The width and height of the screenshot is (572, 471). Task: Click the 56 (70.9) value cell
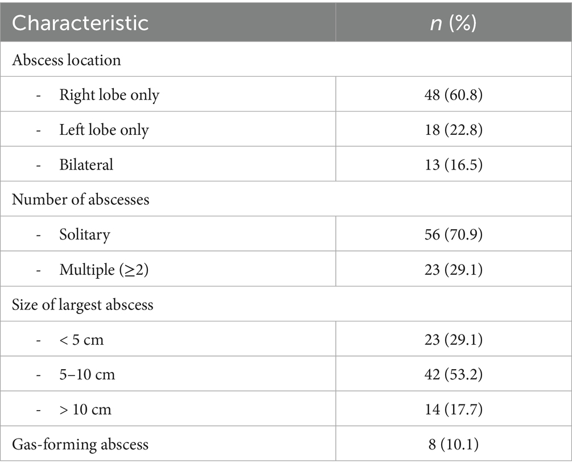click(x=454, y=234)
